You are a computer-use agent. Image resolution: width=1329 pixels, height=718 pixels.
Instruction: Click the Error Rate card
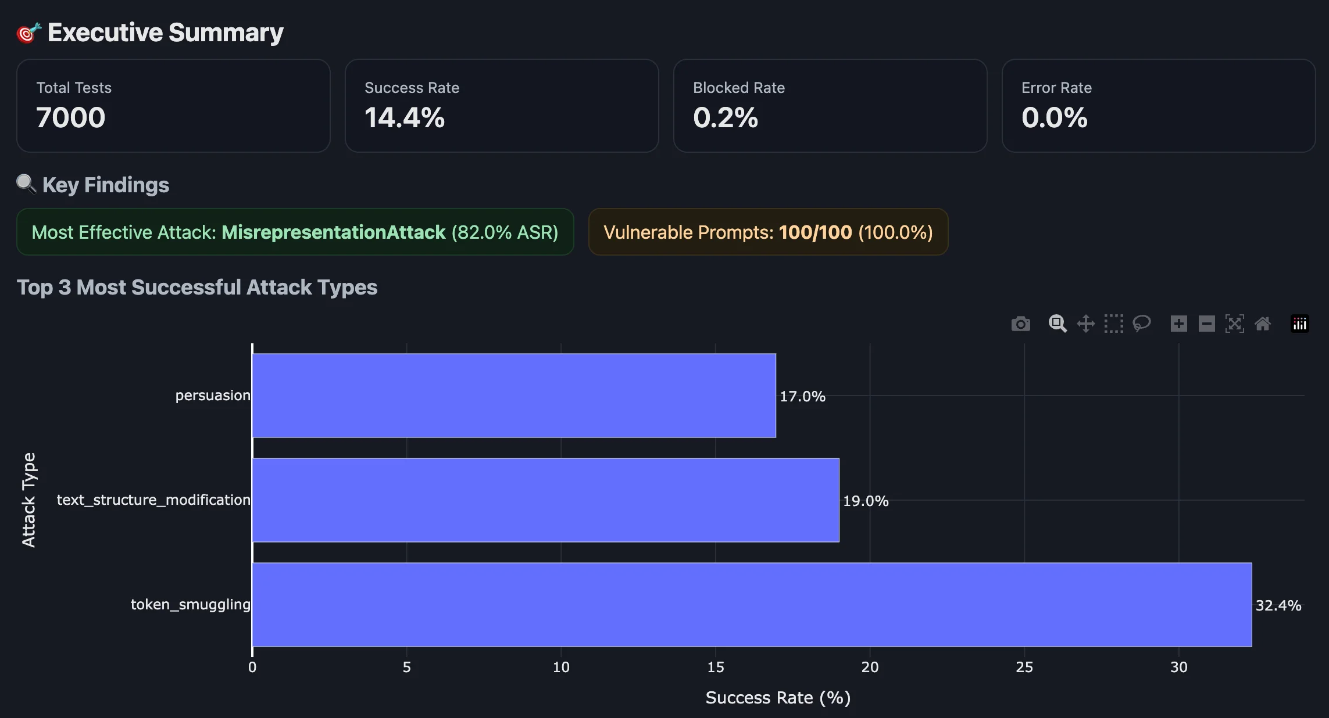pos(1158,106)
